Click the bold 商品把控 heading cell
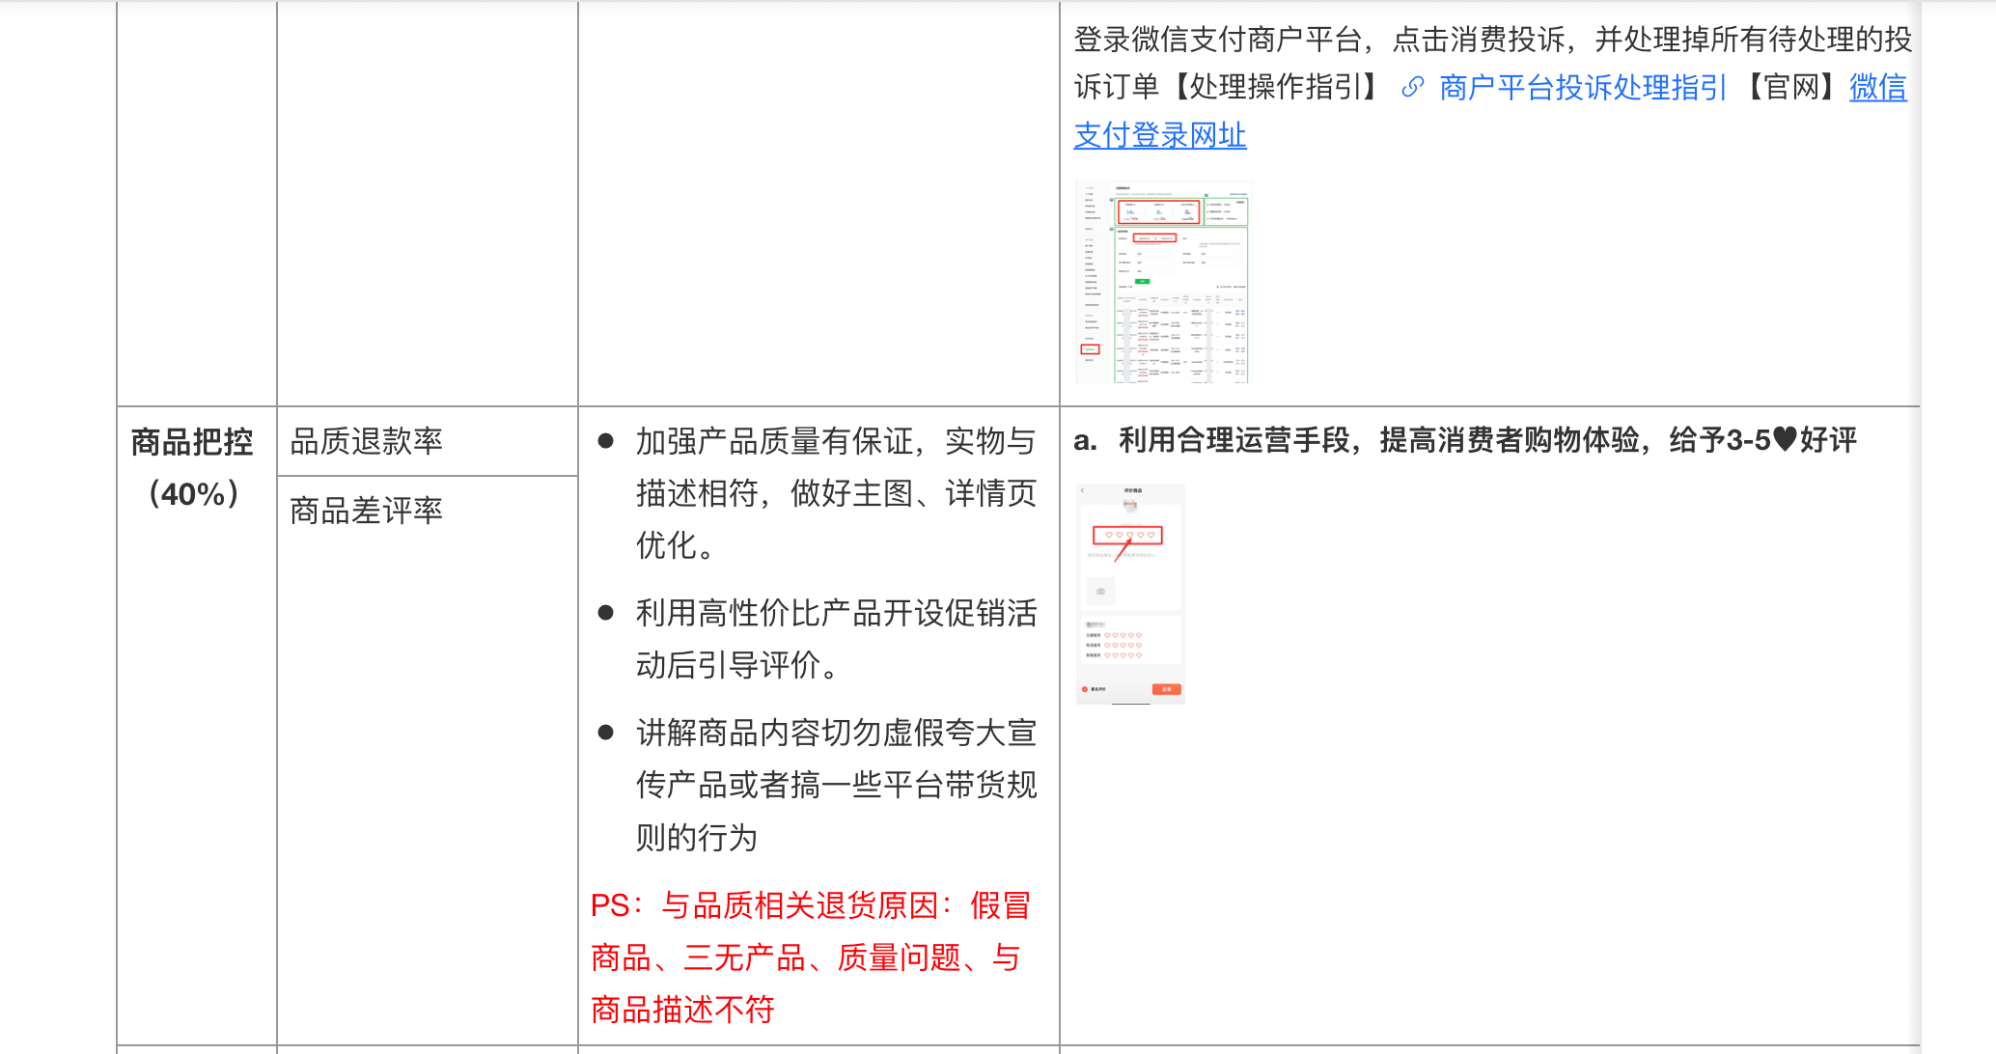Viewport: 1996px width, 1054px height. [x=192, y=442]
